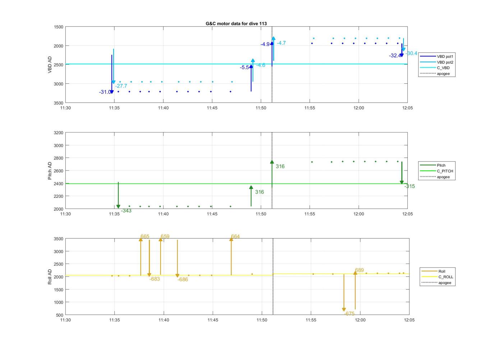Select the '-30.4' VBD data label

pyautogui.click(x=411, y=53)
